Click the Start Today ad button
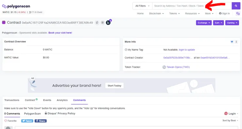242x129 pixels. [x=114, y=86]
